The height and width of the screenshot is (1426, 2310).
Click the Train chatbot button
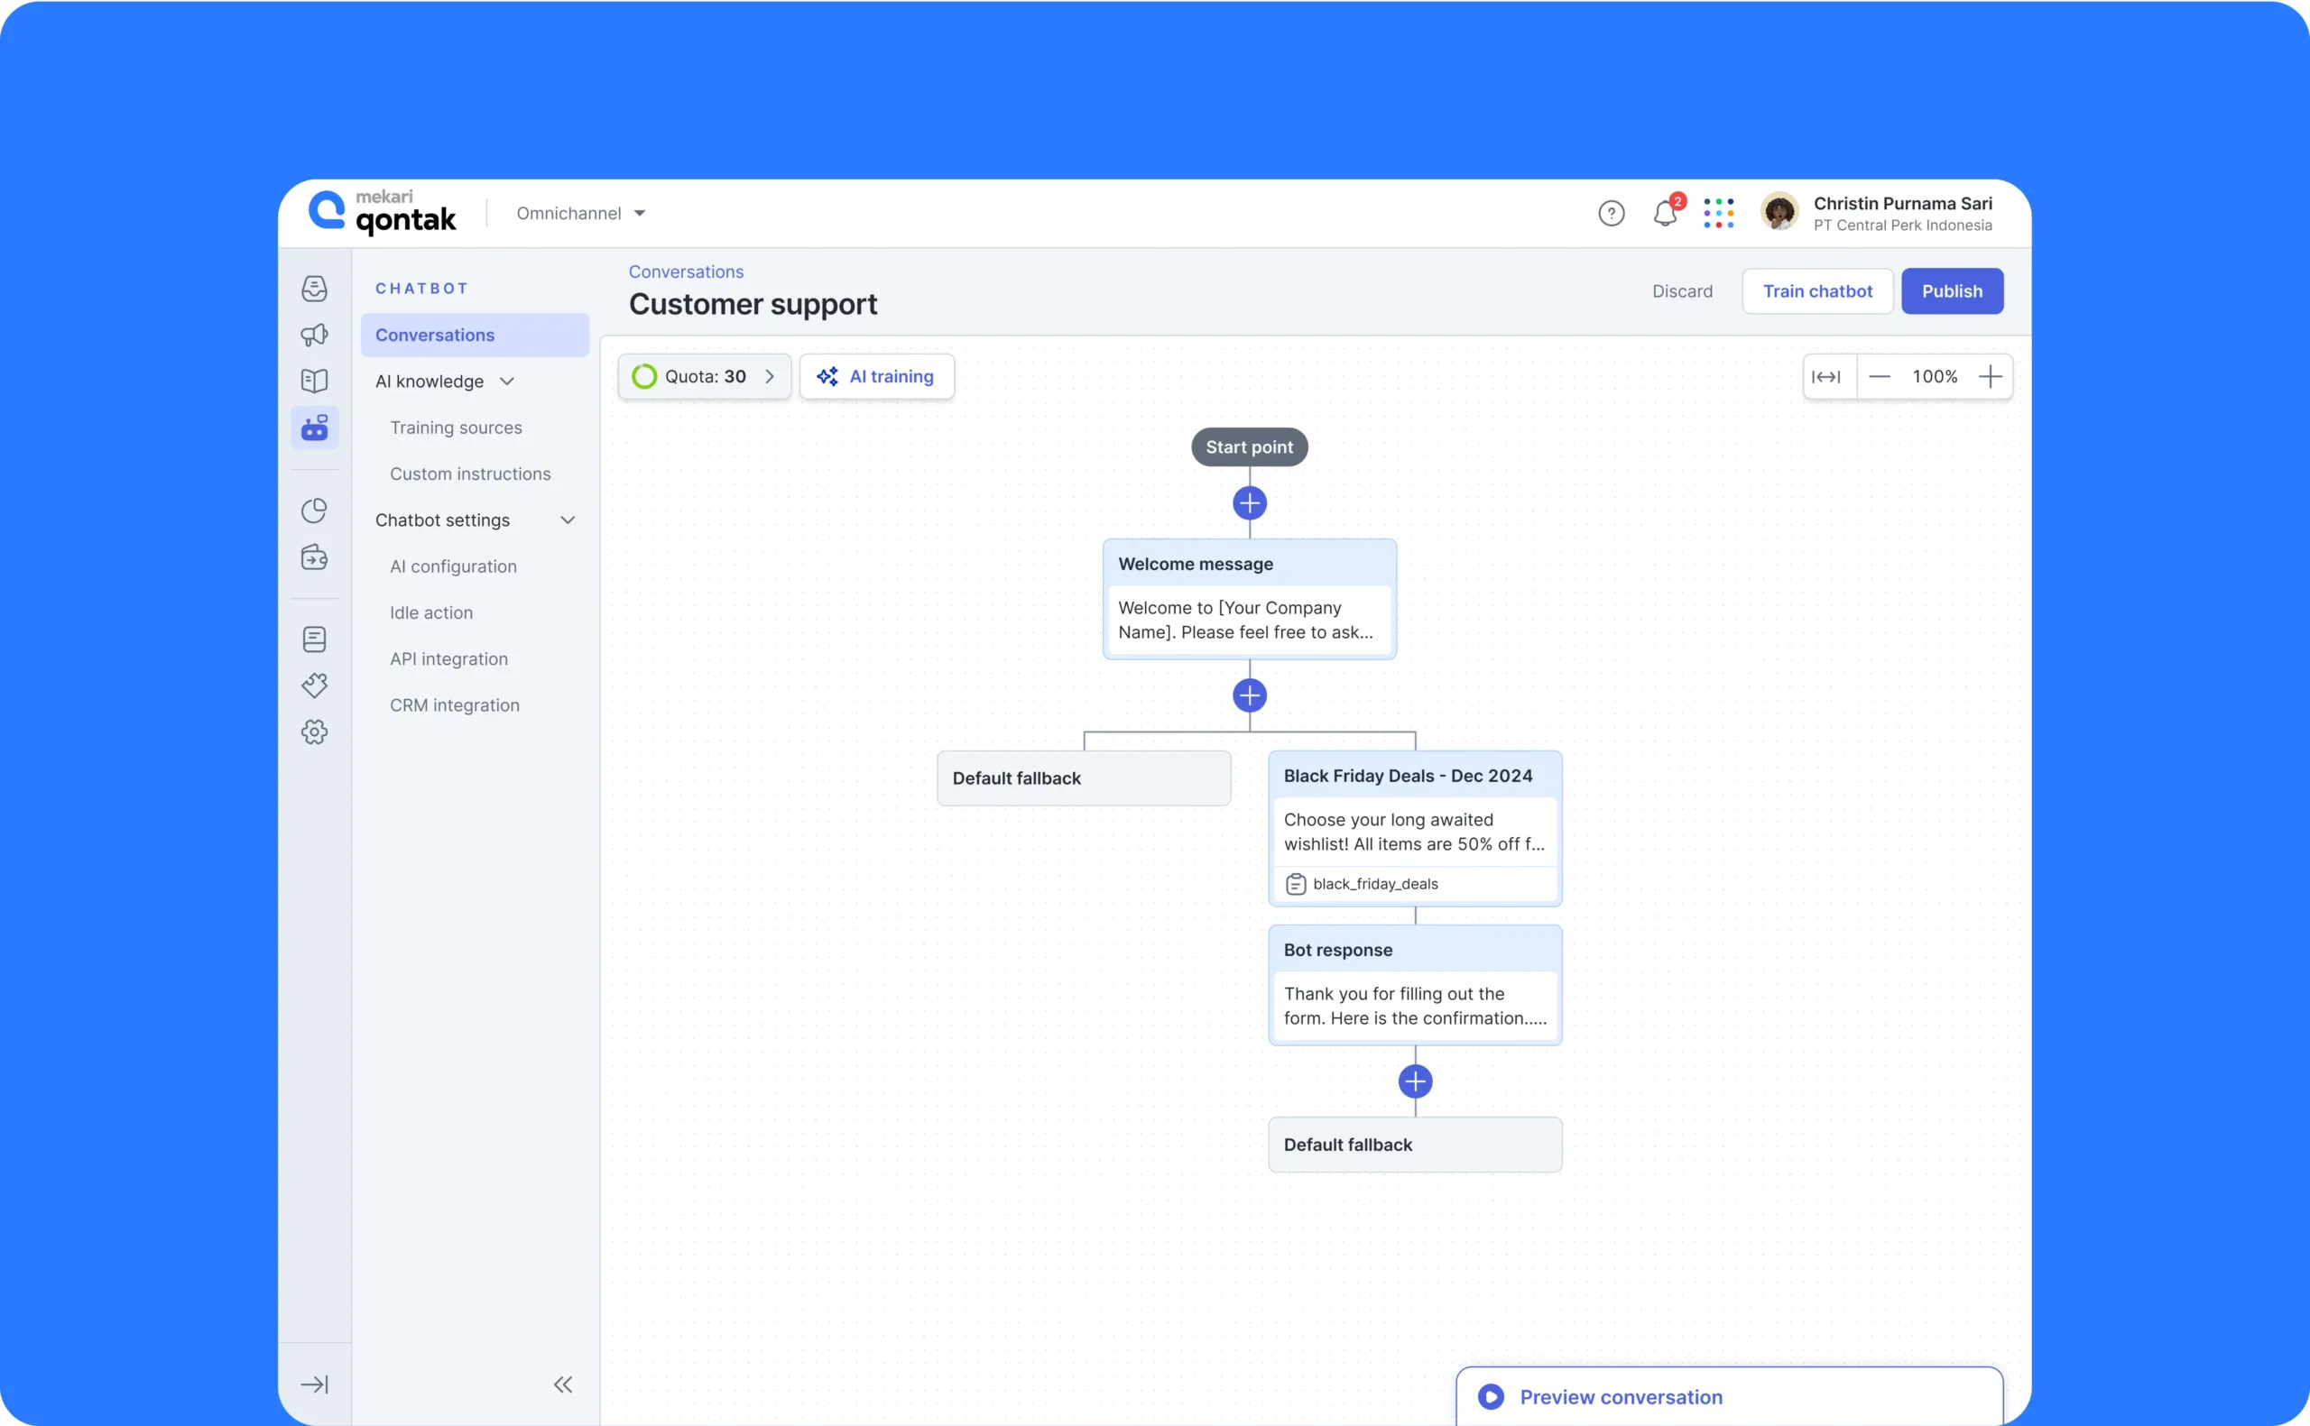1816,291
